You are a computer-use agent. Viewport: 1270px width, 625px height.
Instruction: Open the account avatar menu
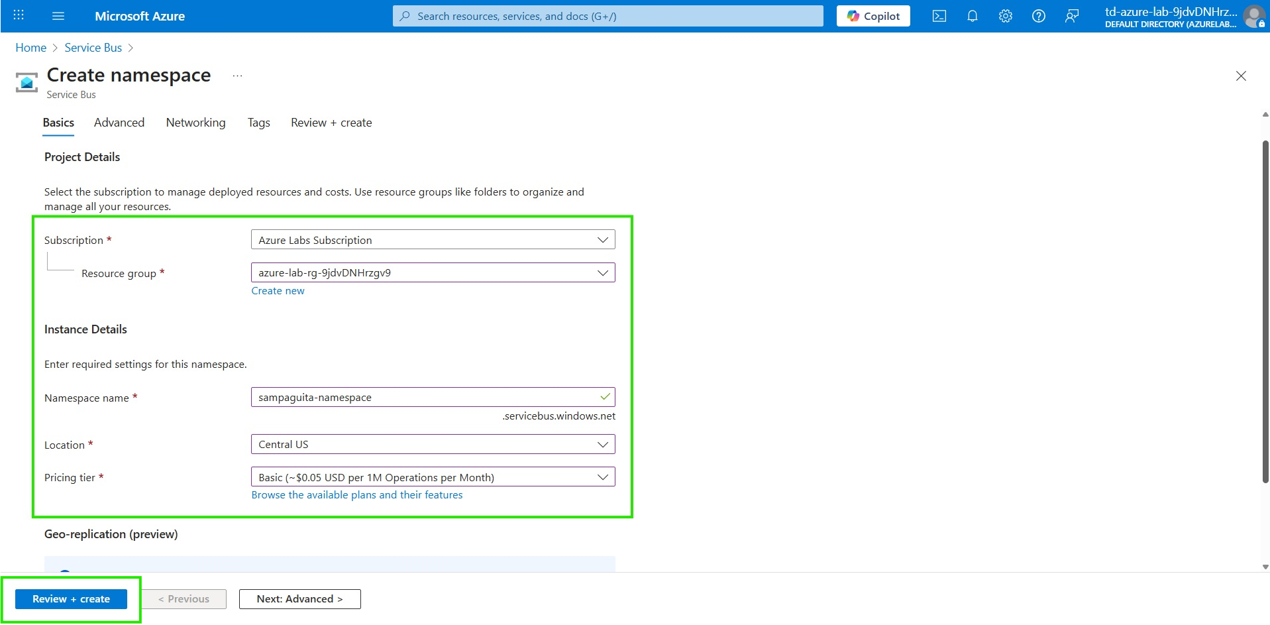[1255, 17]
